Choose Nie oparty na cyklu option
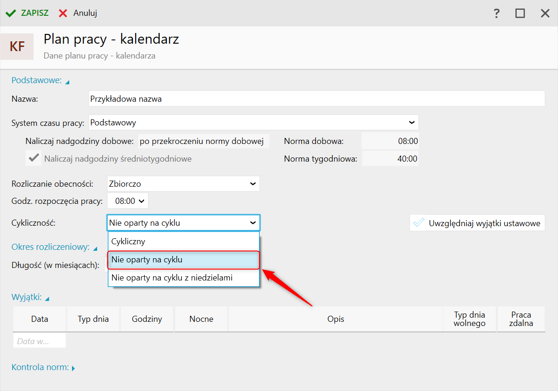 184,260
